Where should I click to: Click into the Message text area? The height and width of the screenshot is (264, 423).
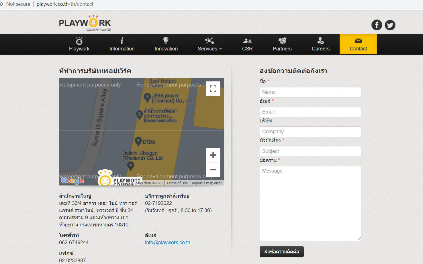[310, 203]
